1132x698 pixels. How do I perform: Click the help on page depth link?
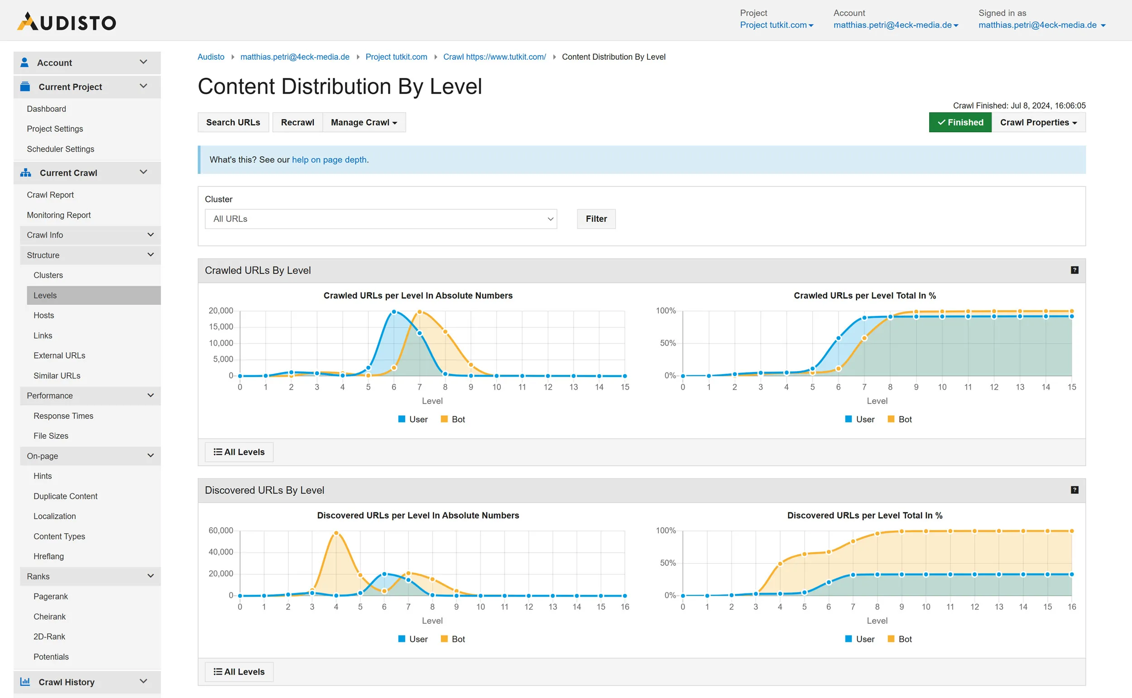coord(330,160)
